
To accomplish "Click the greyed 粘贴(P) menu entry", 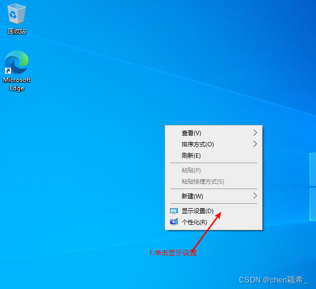I will click(x=214, y=170).
